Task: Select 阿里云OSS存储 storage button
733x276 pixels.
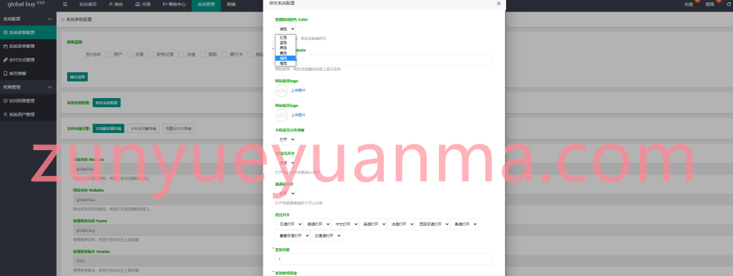Action: pyautogui.click(x=178, y=129)
